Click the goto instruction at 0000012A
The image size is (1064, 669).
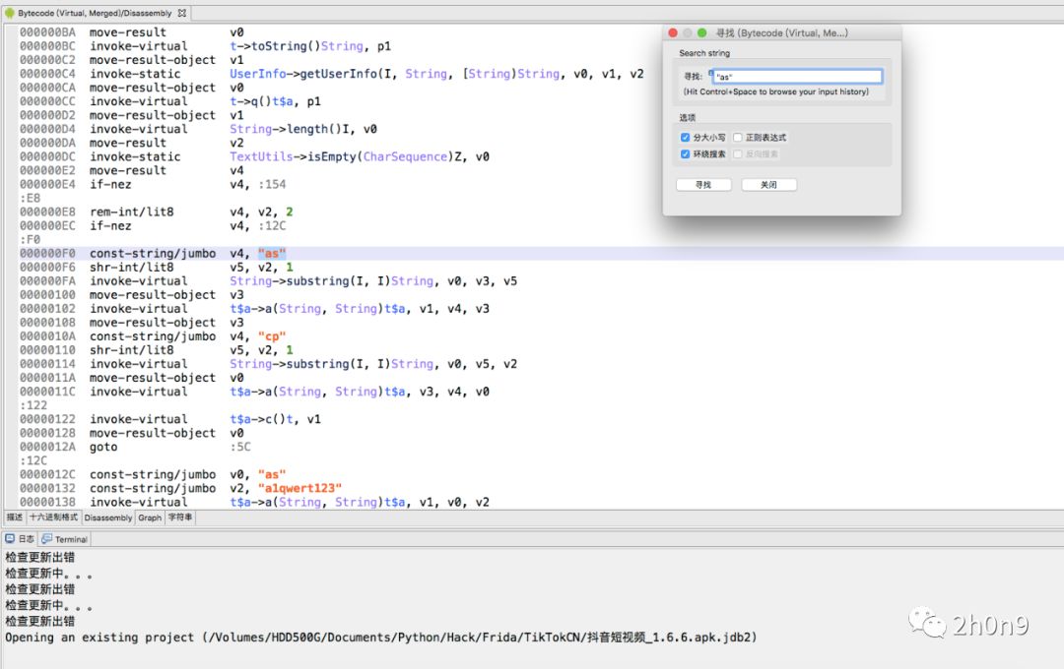pos(103,447)
